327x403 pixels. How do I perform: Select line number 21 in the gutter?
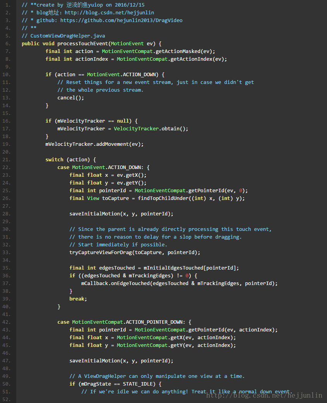[x=8, y=159]
